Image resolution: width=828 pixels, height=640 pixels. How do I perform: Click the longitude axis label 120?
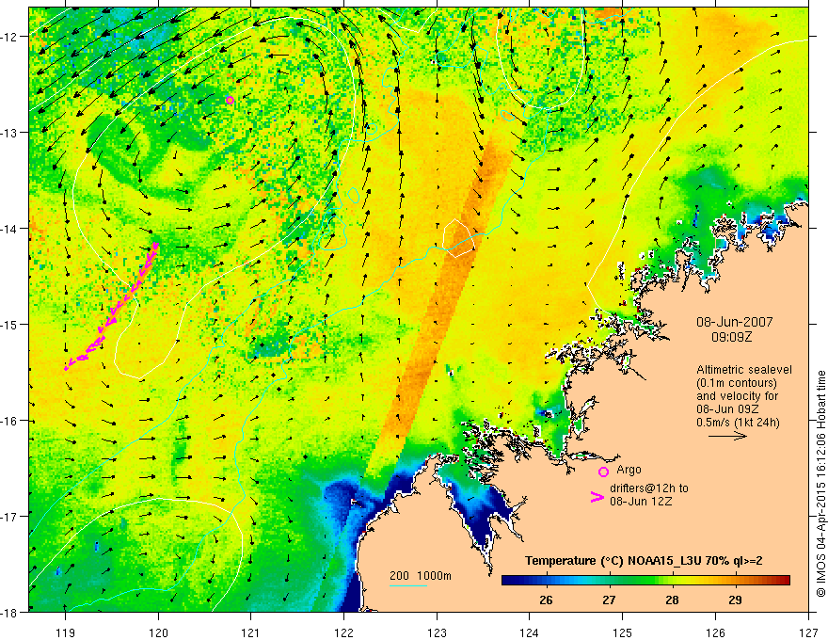(x=158, y=632)
